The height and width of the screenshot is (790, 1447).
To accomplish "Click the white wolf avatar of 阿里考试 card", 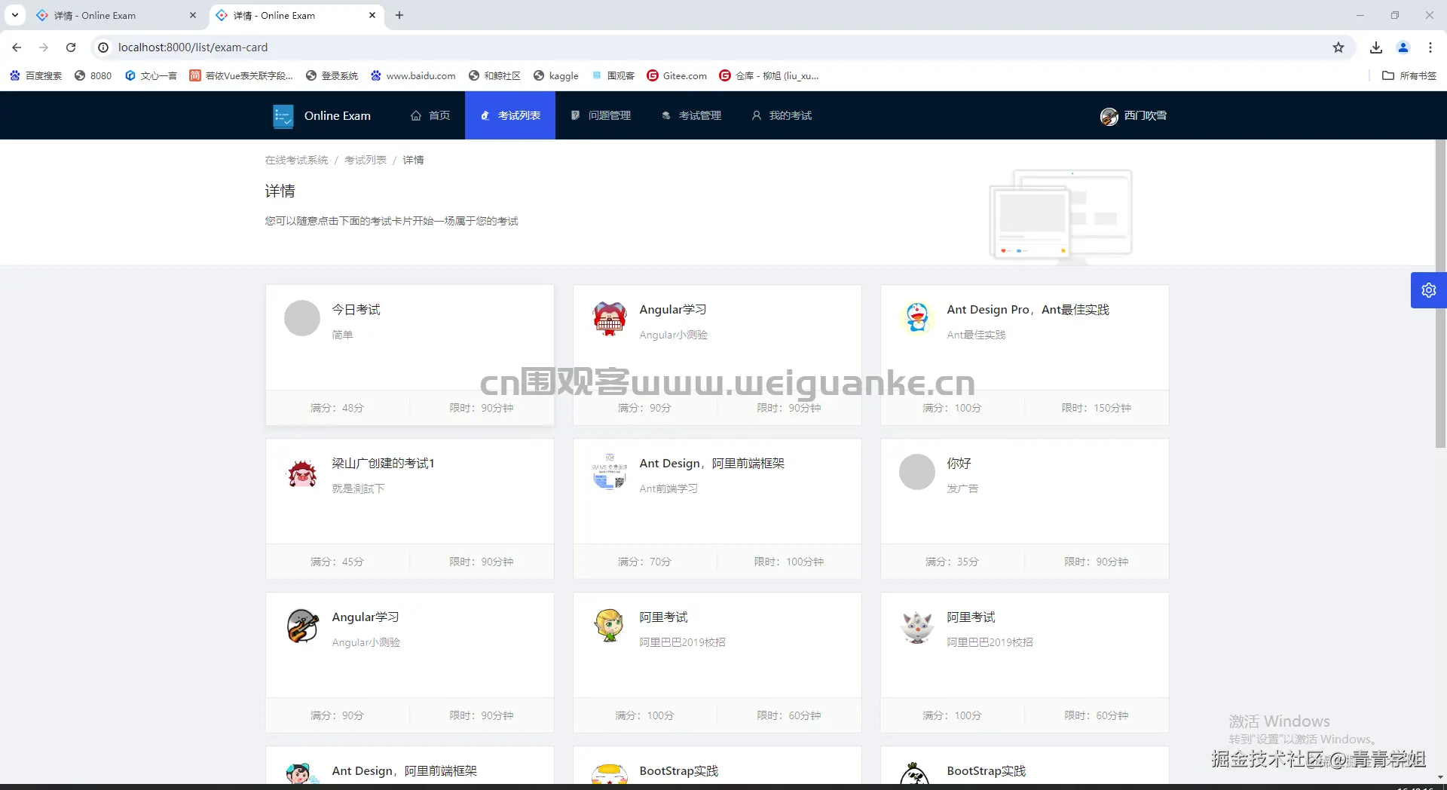I will click(917, 626).
